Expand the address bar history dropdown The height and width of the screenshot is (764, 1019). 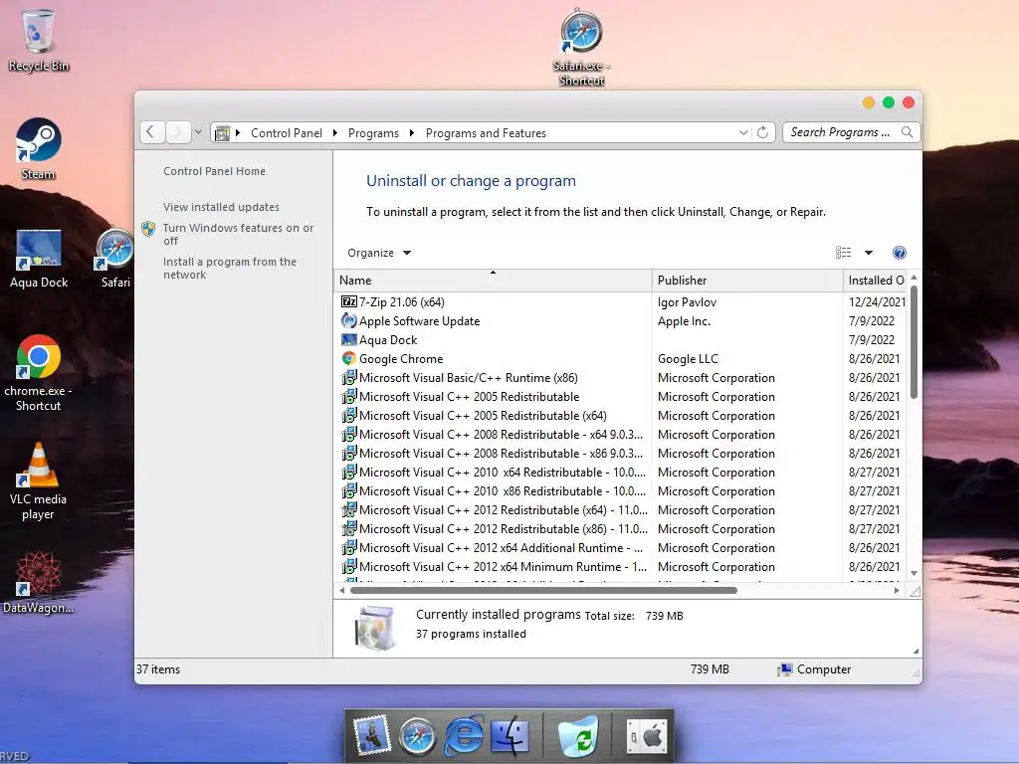coord(743,132)
